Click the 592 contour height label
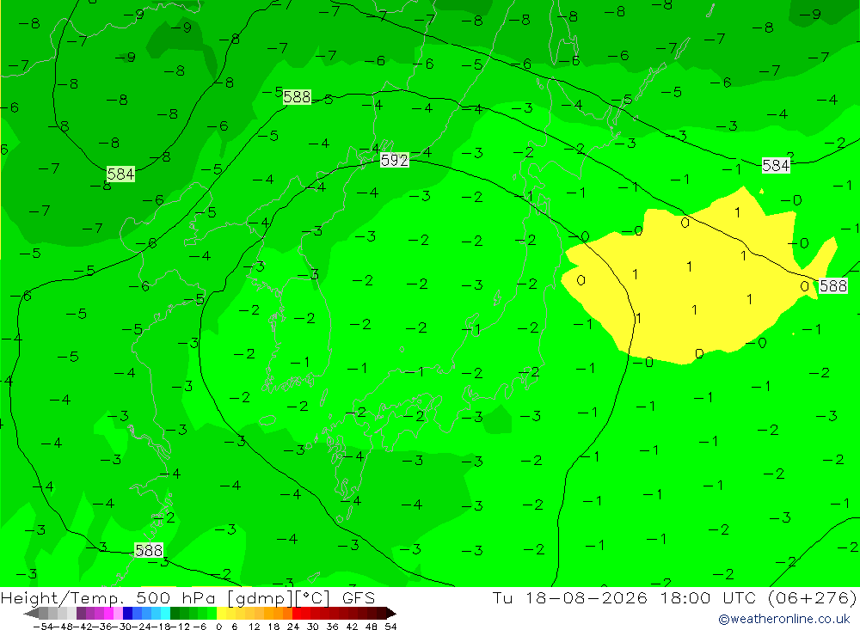 coord(395,160)
